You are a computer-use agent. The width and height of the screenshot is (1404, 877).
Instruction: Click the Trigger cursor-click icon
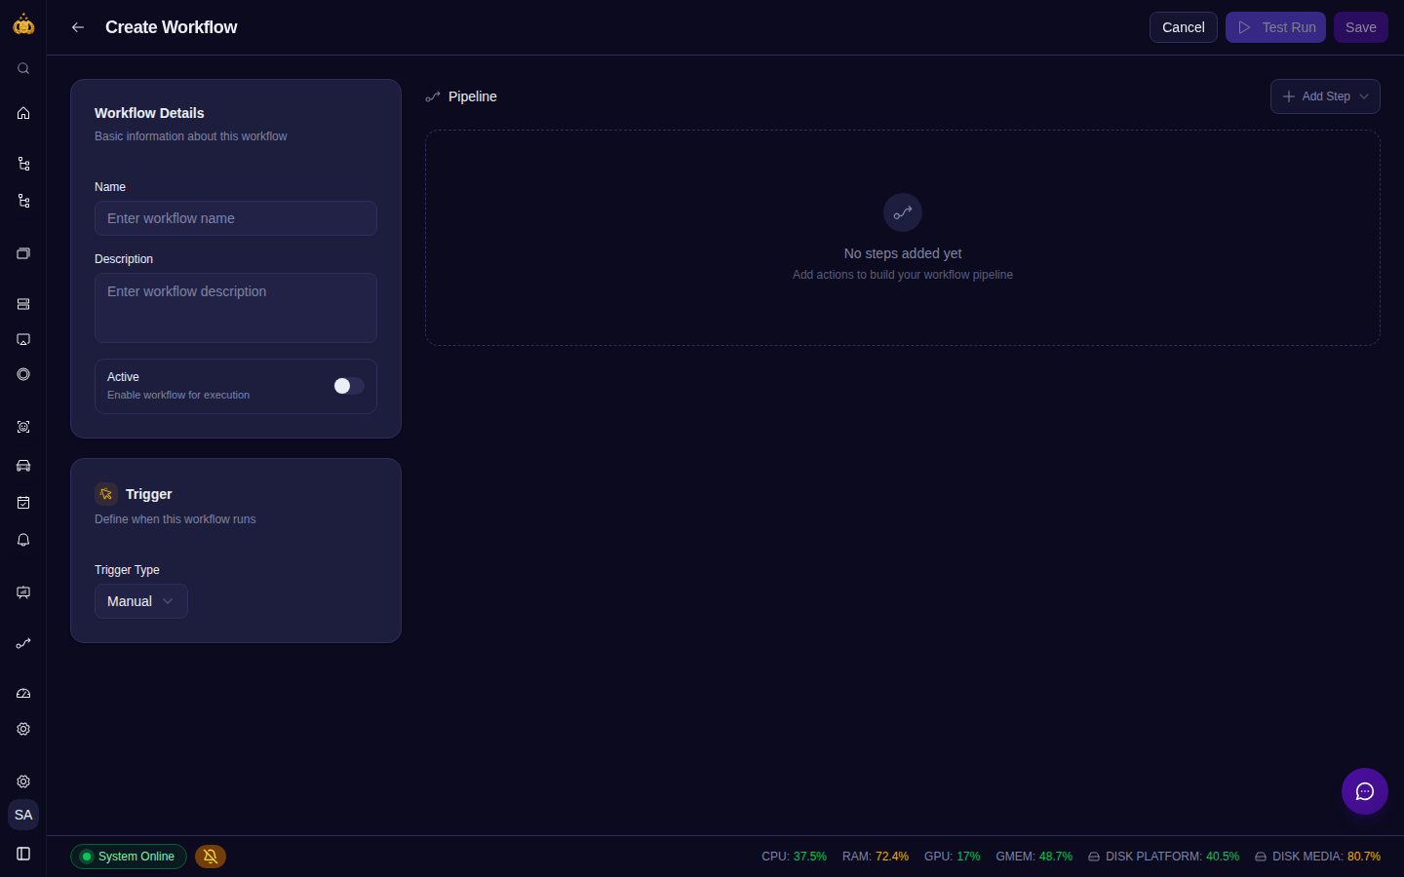(x=106, y=494)
